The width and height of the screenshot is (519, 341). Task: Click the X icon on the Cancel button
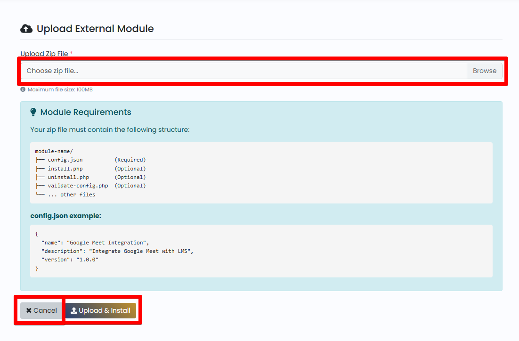pyautogui.click(x=29, y=310)
